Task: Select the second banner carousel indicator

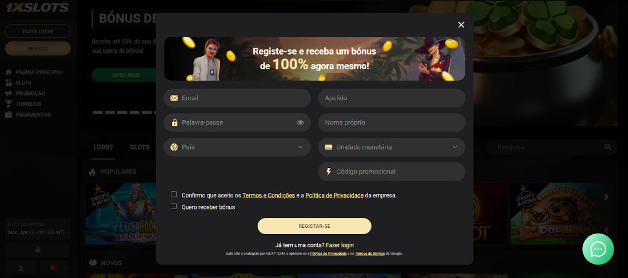Action: point(110,113)
